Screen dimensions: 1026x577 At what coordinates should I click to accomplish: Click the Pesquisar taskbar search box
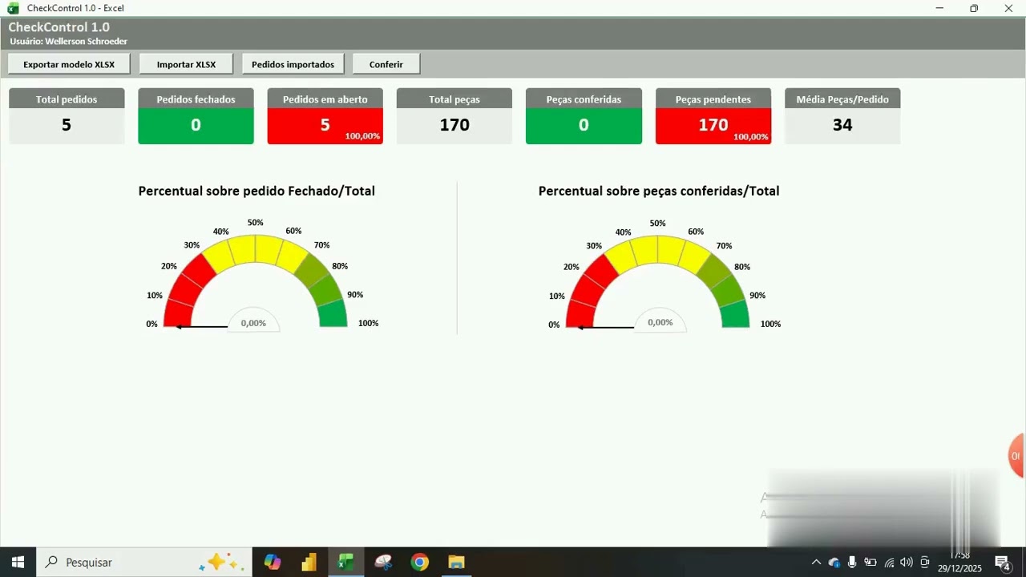tap(144, 562)
